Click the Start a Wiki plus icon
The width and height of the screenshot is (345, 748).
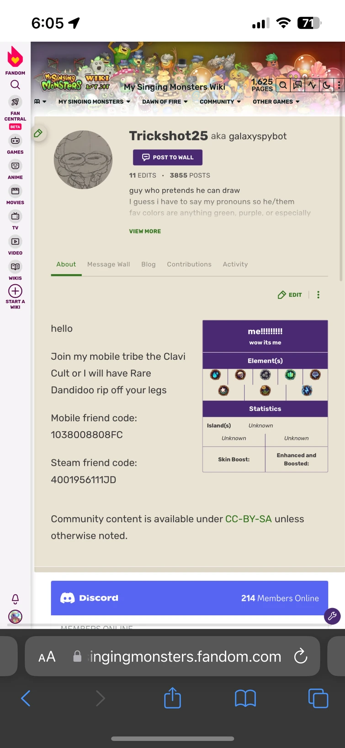click(15, 291)
